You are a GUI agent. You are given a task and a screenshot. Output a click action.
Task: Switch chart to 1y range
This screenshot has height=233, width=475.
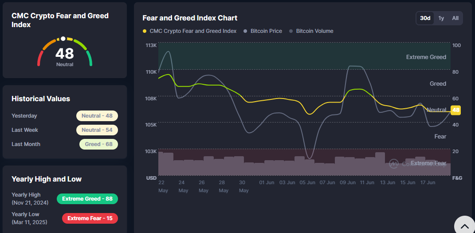441,18
